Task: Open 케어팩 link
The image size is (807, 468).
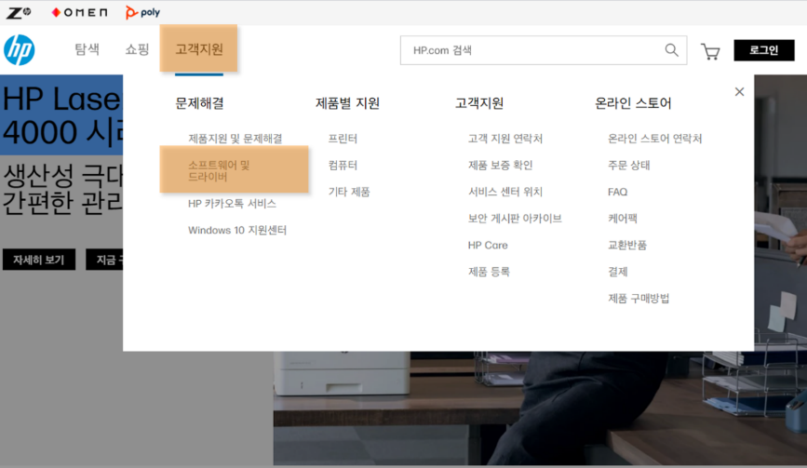Action: (x=622, y=219)
